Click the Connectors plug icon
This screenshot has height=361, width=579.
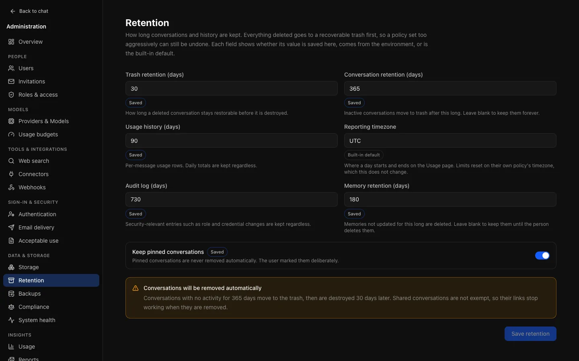(x=11, y=174)
